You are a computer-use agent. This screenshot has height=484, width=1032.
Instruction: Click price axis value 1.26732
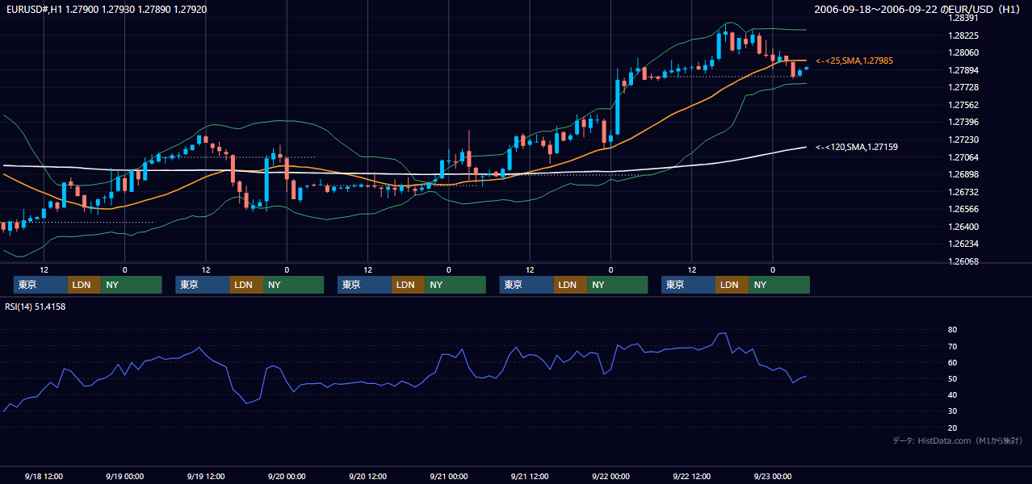pyautogui.click(x=963, y=192)
